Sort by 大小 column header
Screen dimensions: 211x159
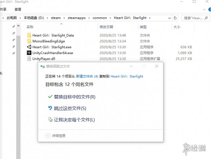[x=177, y=27]
